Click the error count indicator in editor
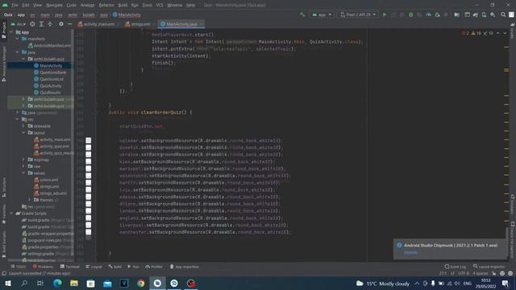516x290 pixels. pyautogui.click(x=465, y=33)
